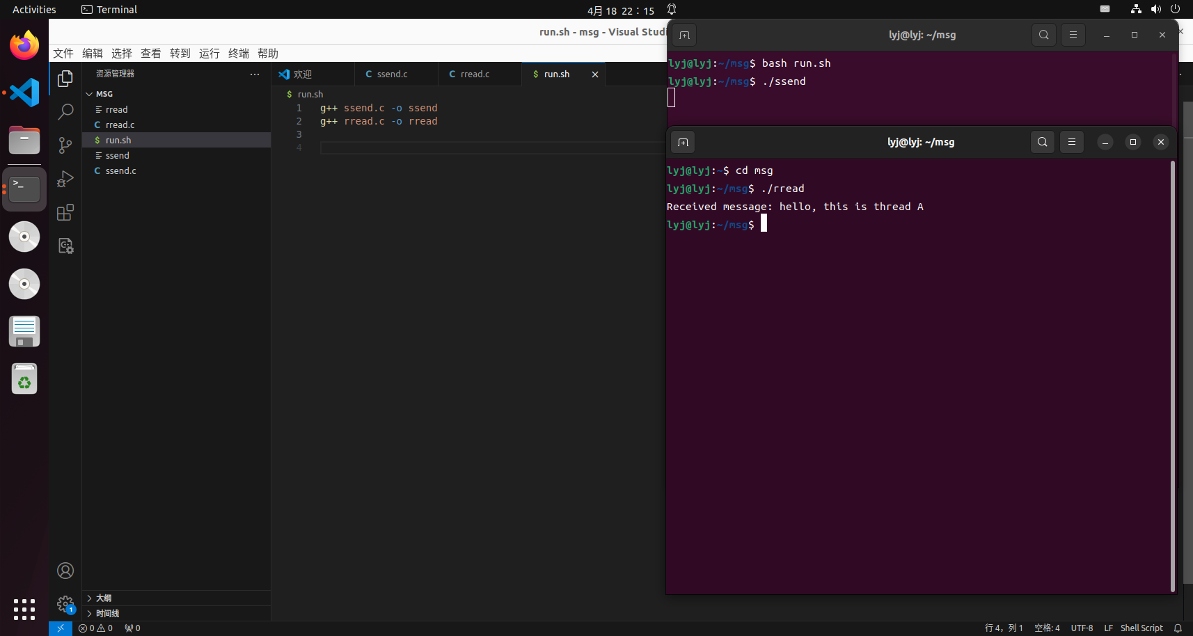Open the Accounts icon in activity bar

pos(65,571)
